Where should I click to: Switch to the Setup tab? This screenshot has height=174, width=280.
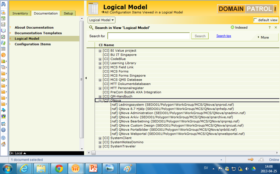68,13
